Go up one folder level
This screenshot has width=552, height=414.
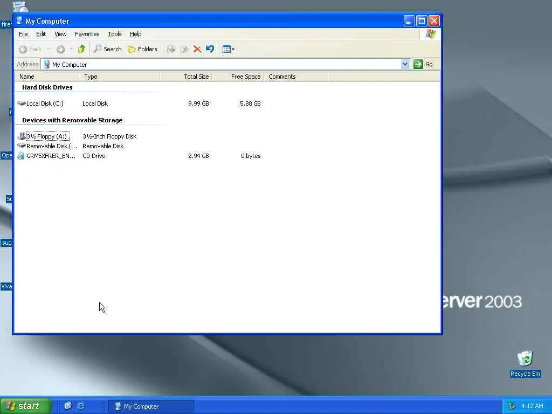tap(82, 49)
